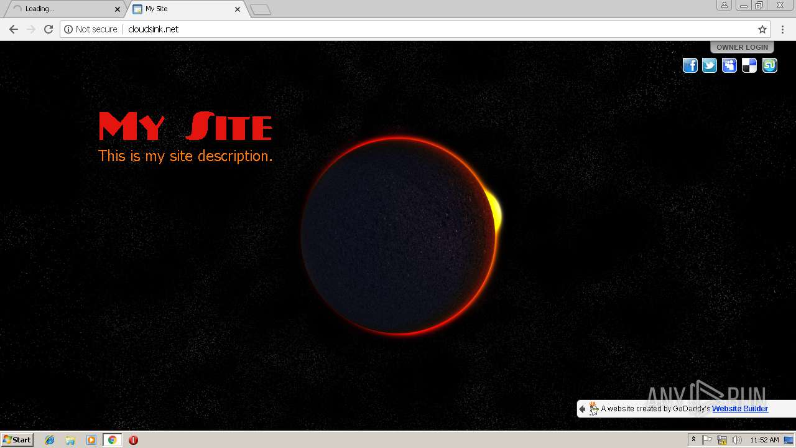This screenshot has height=448, width=796.
Task: Click the Delicious bookmark icon
Action: (x=749, y=65)
